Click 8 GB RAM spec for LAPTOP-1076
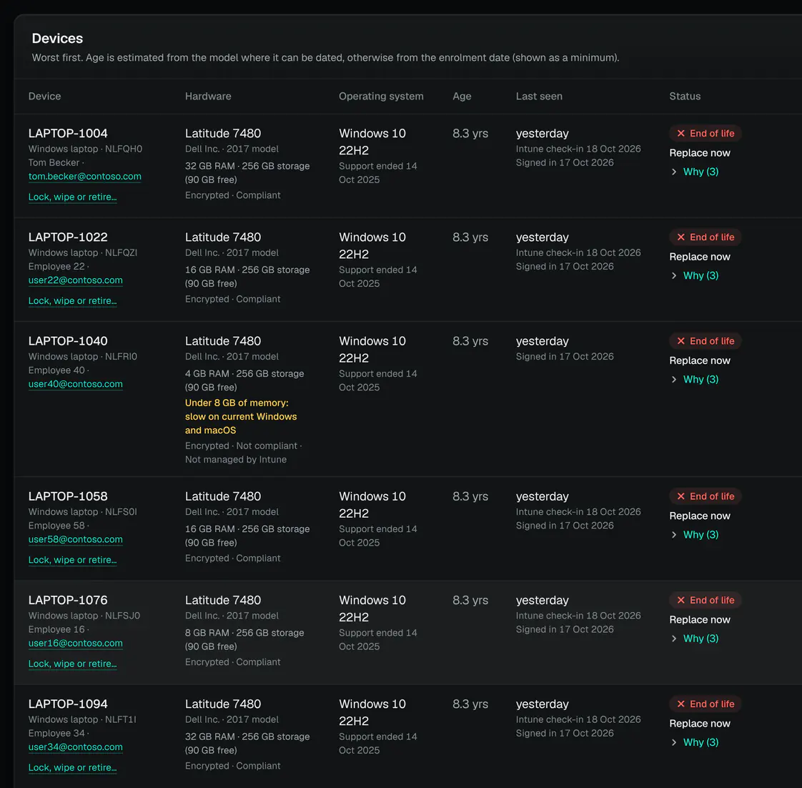The width and height of the screenshot is (802, 788). tap(207, 633)
